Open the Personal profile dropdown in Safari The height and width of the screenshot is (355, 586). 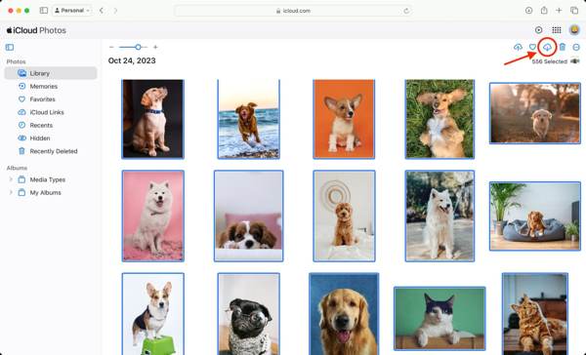72,11
